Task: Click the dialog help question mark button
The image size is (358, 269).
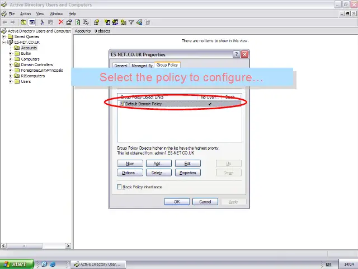Action: [x=236, y=54]
